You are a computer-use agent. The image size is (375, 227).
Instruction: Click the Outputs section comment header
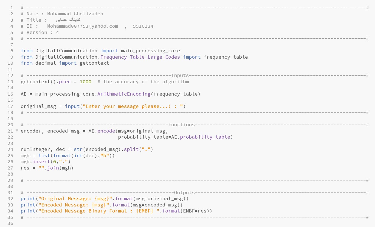coord(184,192)
